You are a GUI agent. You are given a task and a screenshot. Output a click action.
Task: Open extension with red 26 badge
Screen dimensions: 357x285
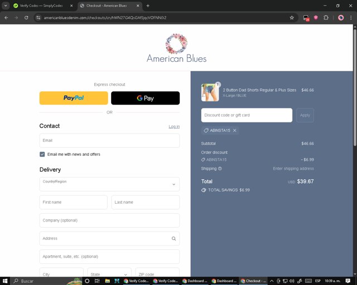306,18
